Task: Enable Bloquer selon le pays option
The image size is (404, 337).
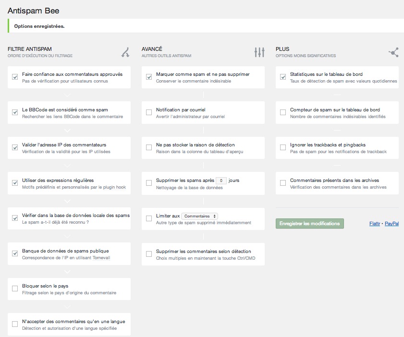Action: [x=15, y=289]
